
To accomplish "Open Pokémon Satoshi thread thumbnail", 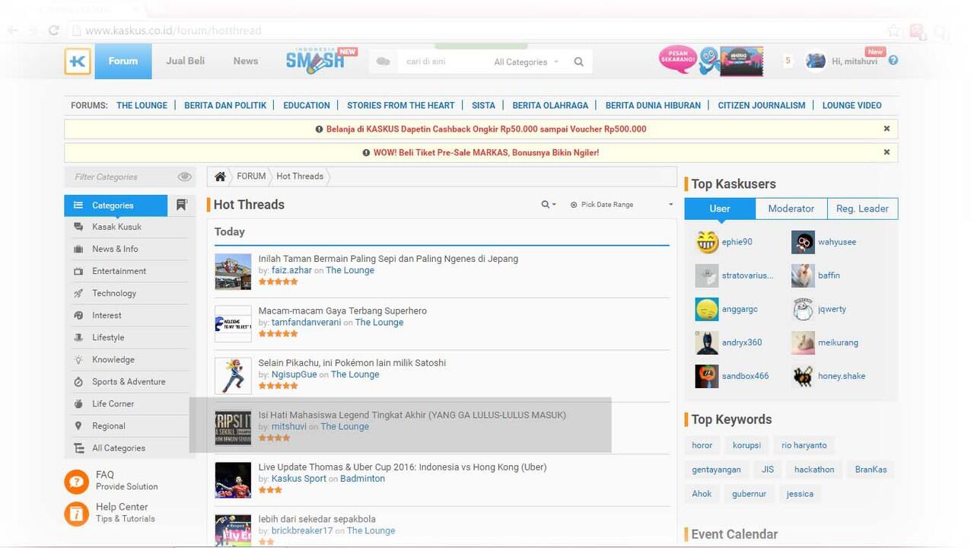I will (x=233, y=376).
